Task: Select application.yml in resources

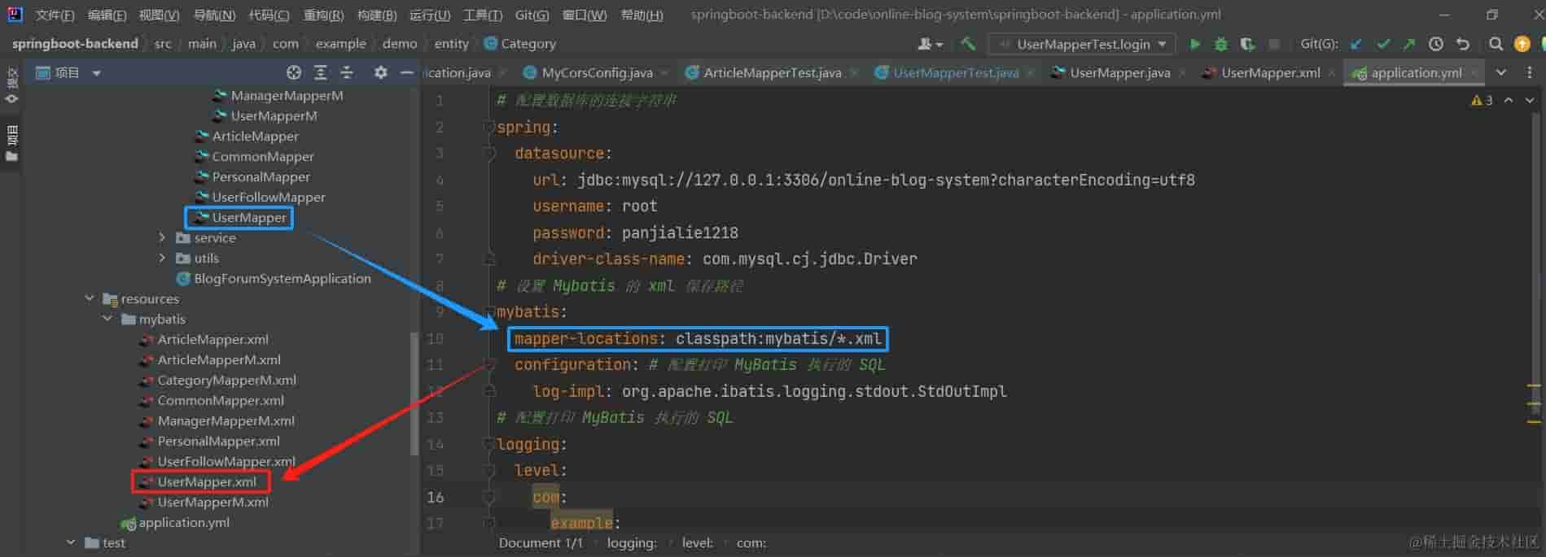Action: pos(183,522)
